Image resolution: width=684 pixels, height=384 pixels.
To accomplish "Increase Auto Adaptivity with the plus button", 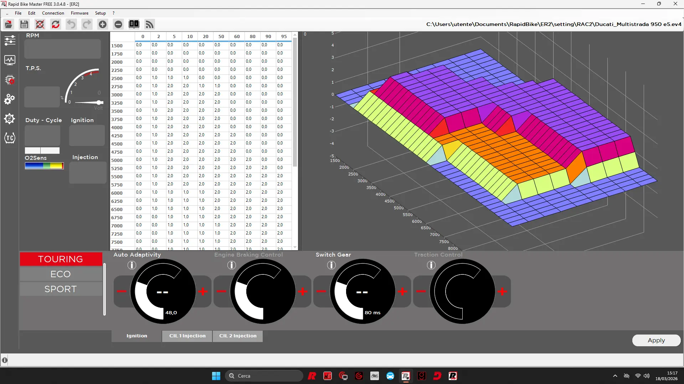I will 203,291.
